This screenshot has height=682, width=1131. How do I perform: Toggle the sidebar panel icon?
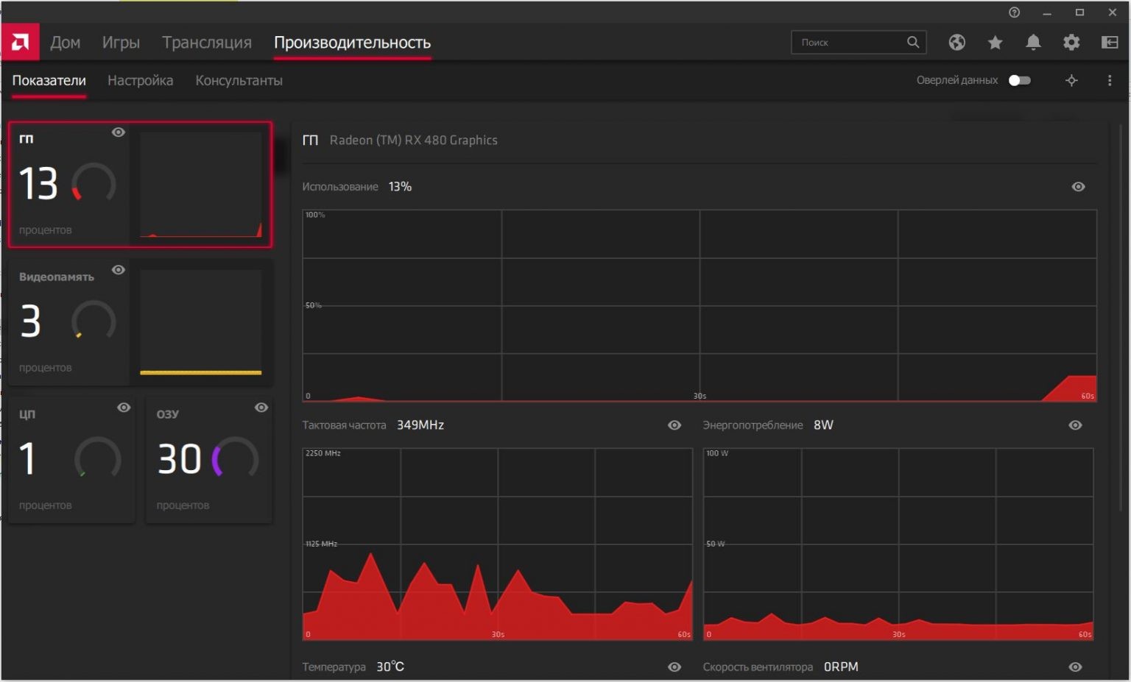tap(1110, 43)
